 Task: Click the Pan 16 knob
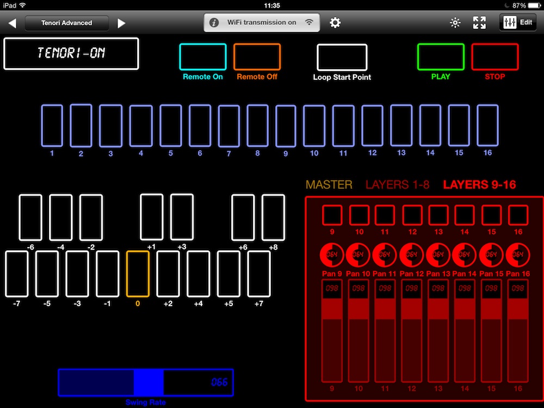click(x=518, y=255)
